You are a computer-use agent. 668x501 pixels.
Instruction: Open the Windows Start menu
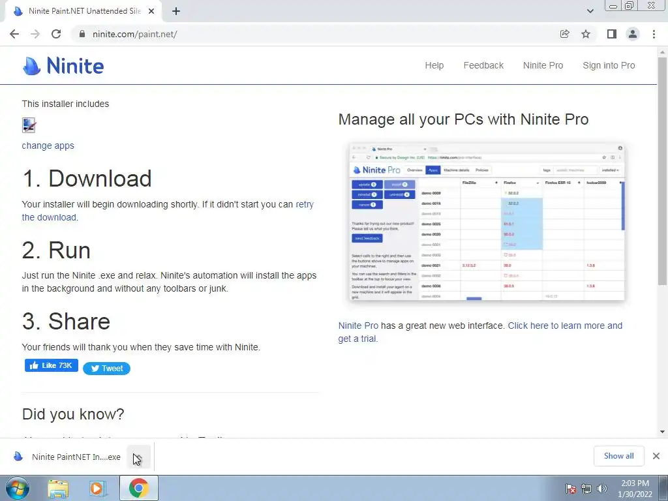(17, 488)
